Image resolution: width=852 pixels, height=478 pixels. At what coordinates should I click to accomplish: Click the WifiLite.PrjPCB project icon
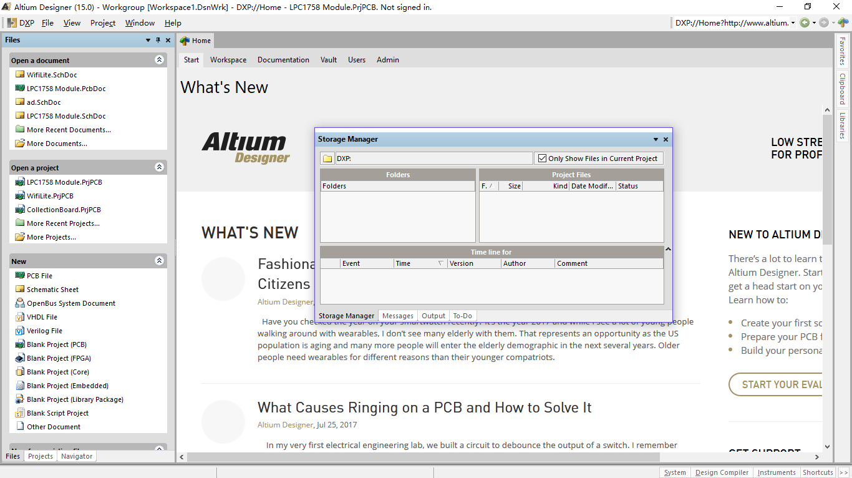(x=20, y=196)
